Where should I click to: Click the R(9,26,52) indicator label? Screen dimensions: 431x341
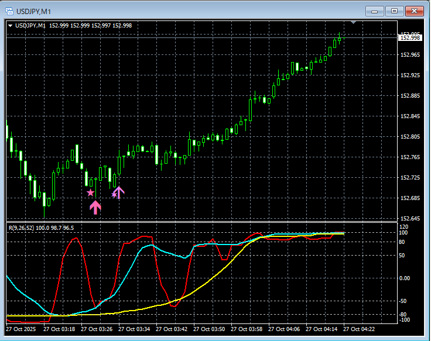point(27,227)
